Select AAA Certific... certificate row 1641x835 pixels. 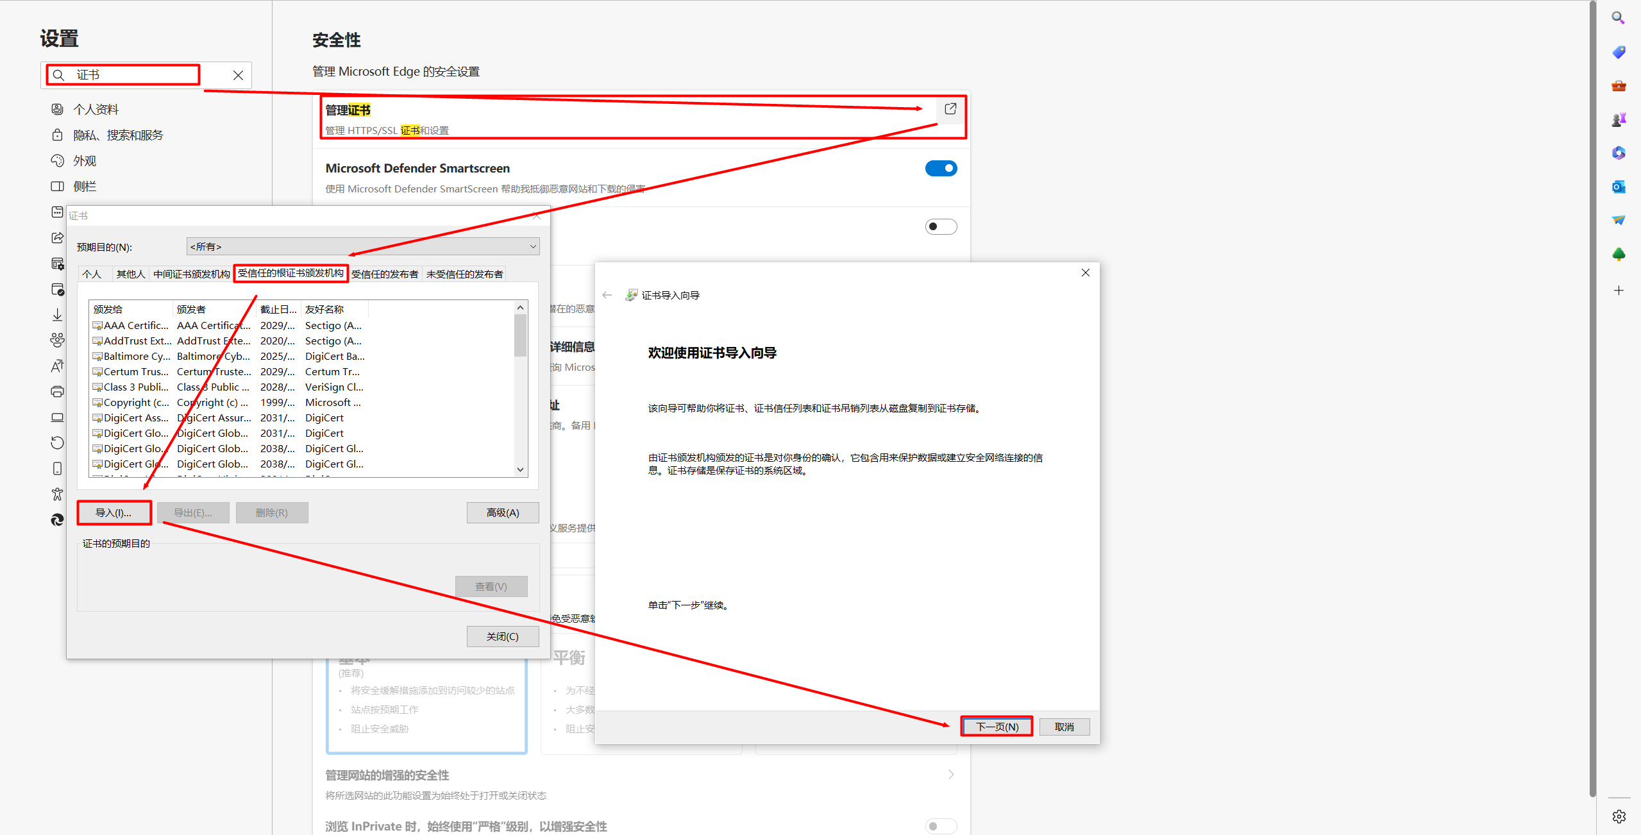228,325
